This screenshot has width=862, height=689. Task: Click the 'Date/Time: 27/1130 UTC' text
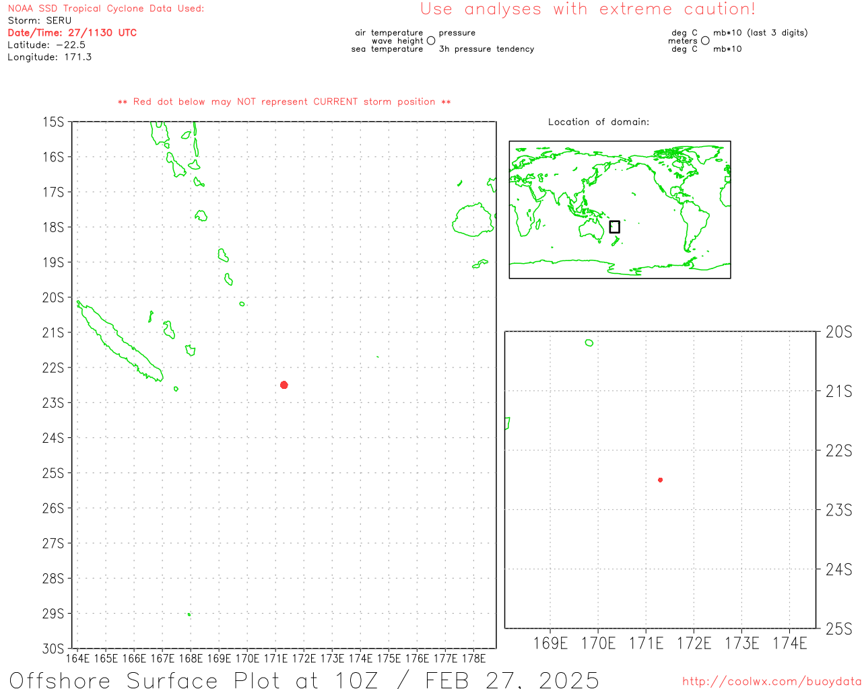[x=72, y=32]
